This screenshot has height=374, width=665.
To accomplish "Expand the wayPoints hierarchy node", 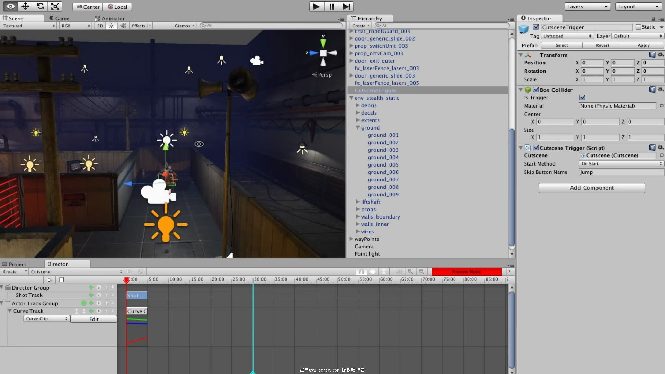I will (351, 239).
